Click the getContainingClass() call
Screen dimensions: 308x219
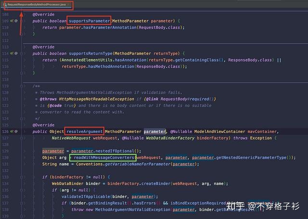199,60
